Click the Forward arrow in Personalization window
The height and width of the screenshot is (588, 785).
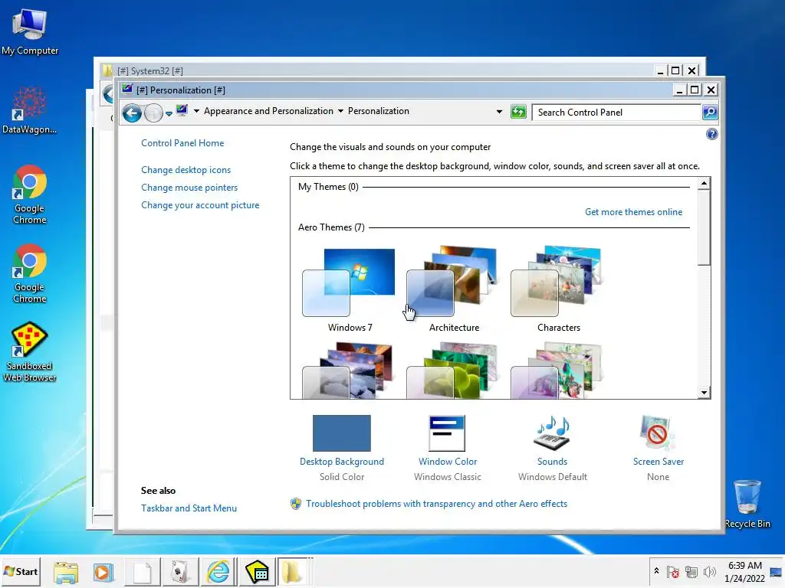(x=153, y=113)
